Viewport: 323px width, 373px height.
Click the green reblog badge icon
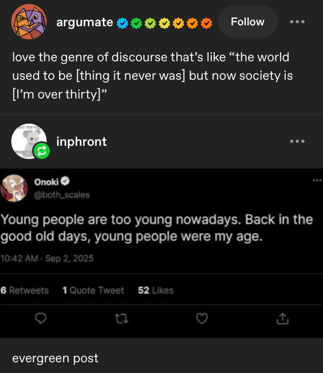click(42, 151)
